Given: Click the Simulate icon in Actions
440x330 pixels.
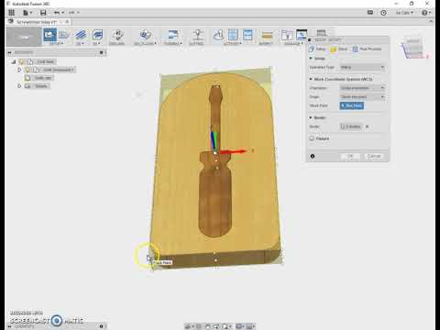Looking at the screenshot, I should tap(218, 35).
